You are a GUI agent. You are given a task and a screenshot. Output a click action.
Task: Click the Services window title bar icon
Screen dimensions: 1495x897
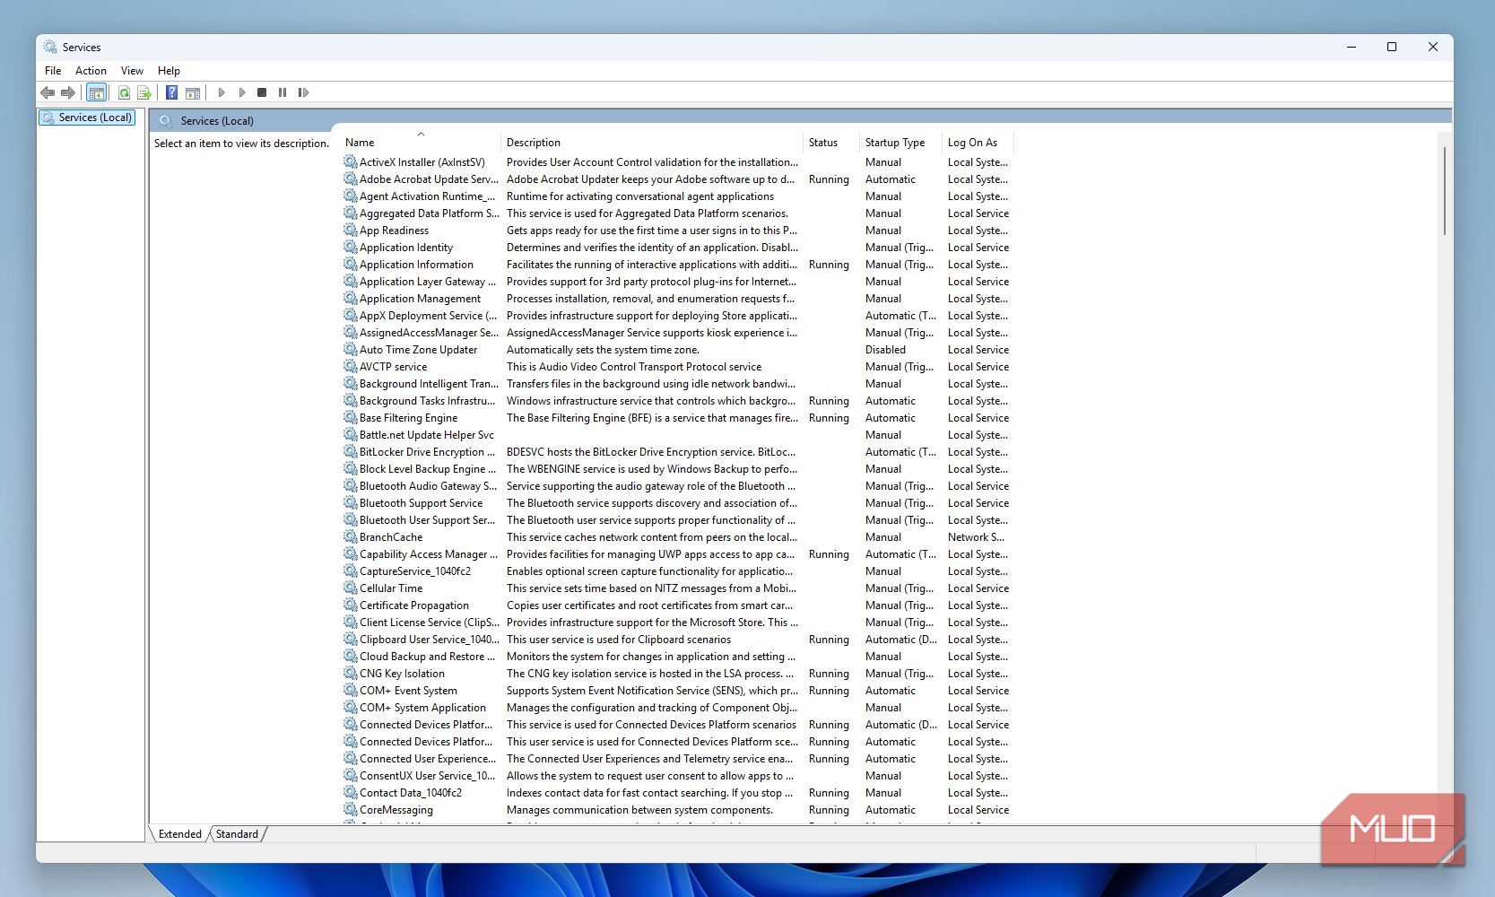click(x=50, y=47)
